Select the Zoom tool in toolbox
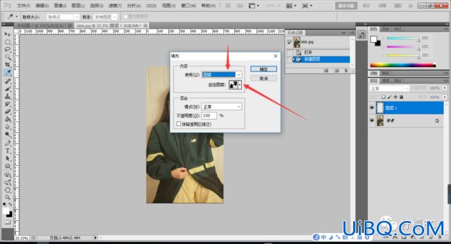 pyautogui.click(x=8, y=197)
